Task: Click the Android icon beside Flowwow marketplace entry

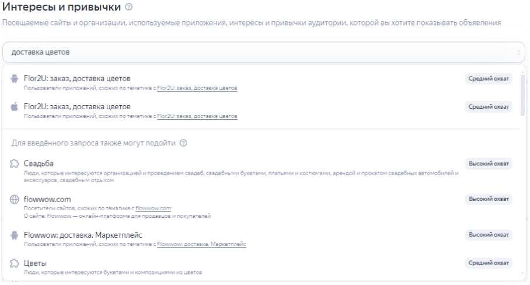Action: click(x=15, y=235)
